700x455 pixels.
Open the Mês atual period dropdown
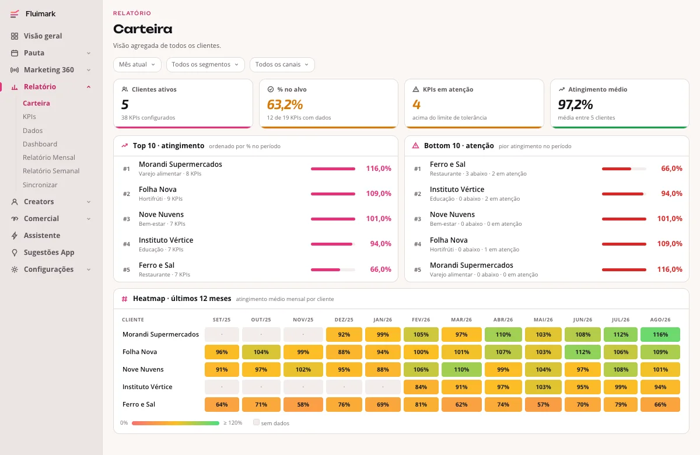(137, 64)
